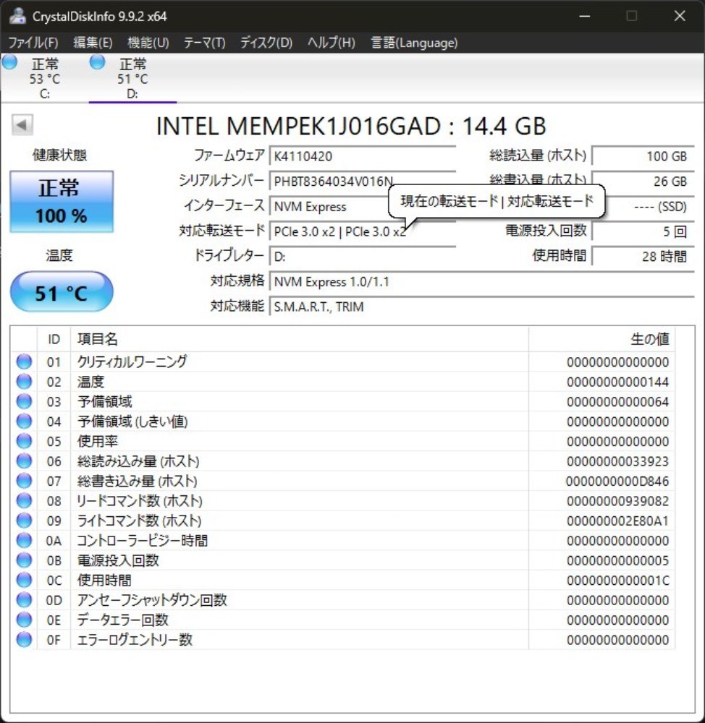Click status orb for ID 01 クリティカルワーニング
Viewport: 705px width, 723px height.
(24, 361)
